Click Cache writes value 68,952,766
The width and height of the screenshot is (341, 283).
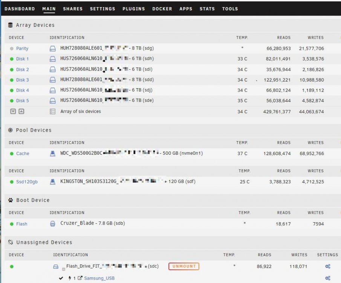[312, 153]
